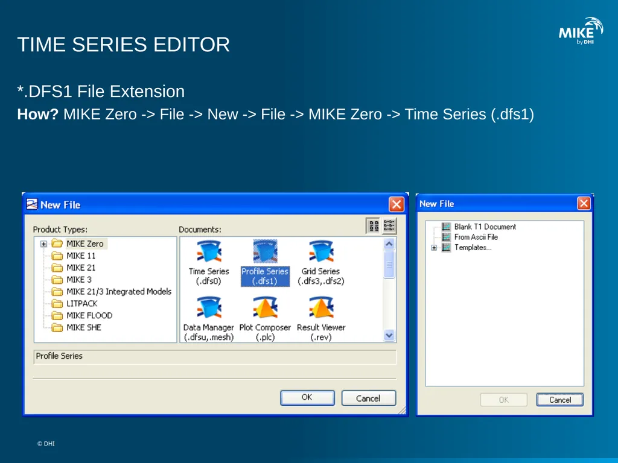Click OK in the large New File dialog

pyautogui.click(x=307, y=398)
